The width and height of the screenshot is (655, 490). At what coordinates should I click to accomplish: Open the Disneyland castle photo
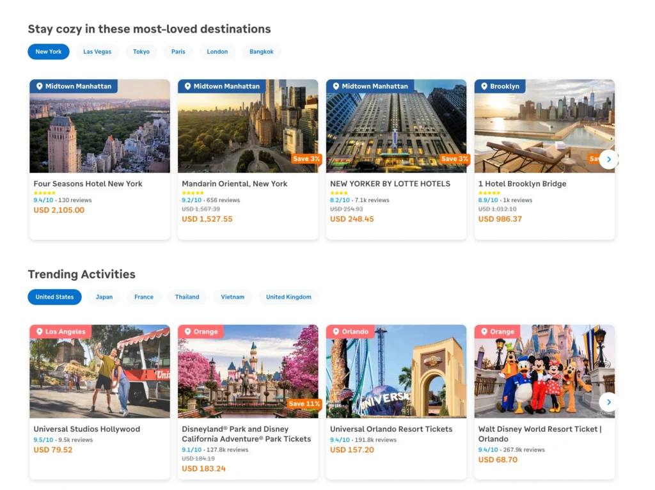point(248,372)
